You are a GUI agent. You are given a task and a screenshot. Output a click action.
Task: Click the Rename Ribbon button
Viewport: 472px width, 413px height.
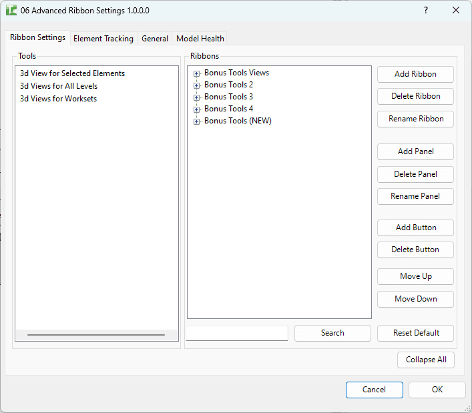415,119
